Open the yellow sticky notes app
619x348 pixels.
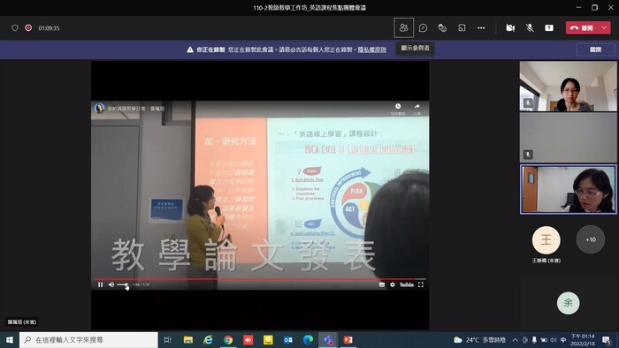[268, 340]
